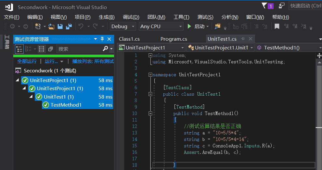Open the 调试(D) menu
Screen dimensions: 322x170
point(131,17)
